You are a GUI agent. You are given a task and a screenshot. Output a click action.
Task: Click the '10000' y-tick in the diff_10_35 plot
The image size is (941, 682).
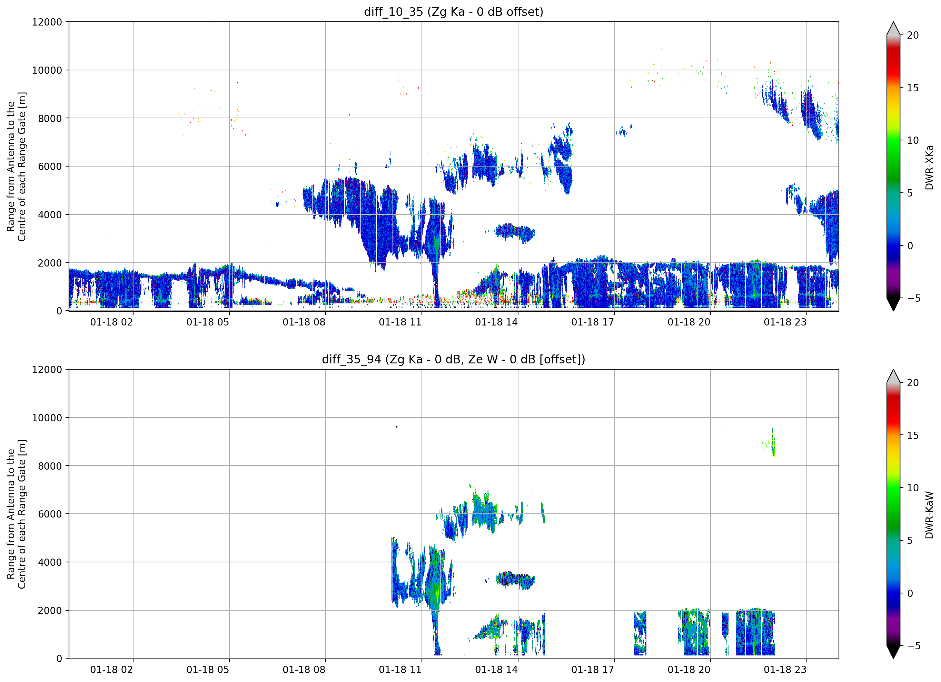tap(47, 71)
